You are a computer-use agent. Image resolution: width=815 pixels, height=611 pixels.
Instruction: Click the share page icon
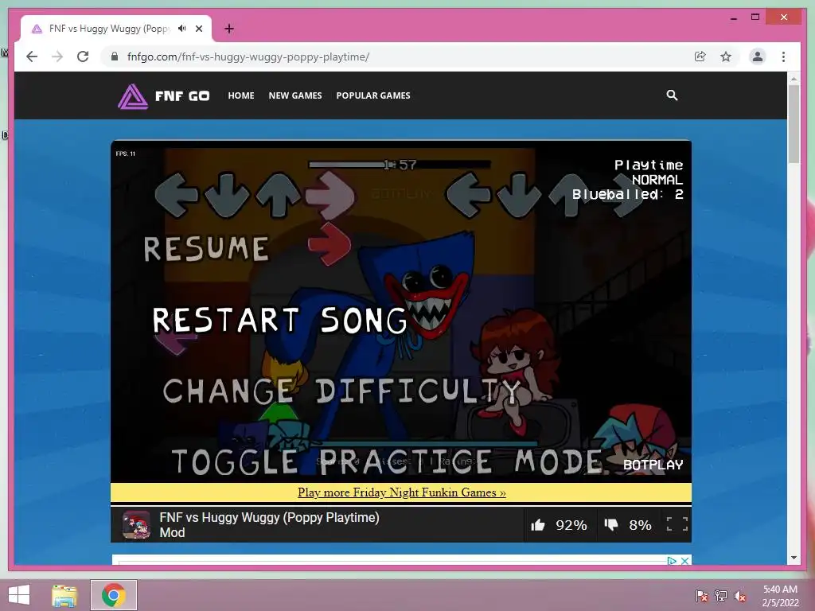tap(700, 56)
